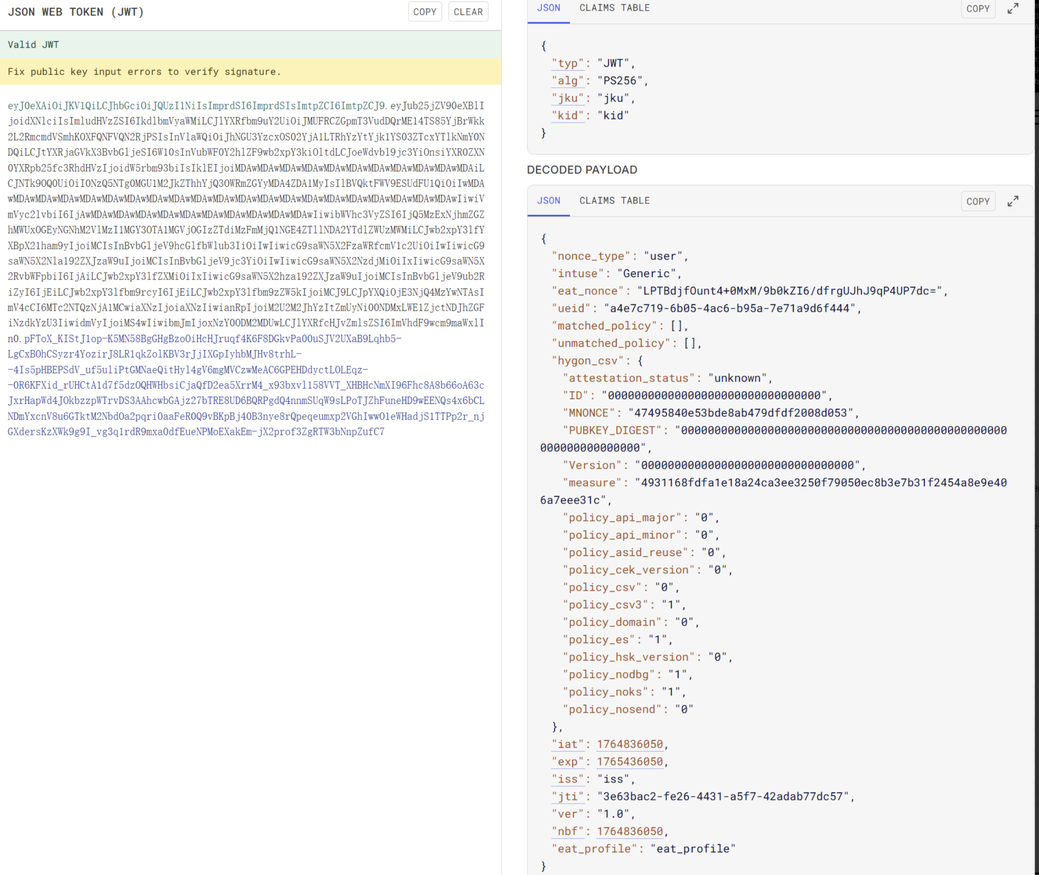Click the "jti" claim key in payload
Screen dimensions: 1039x875
tap(567, 796)
